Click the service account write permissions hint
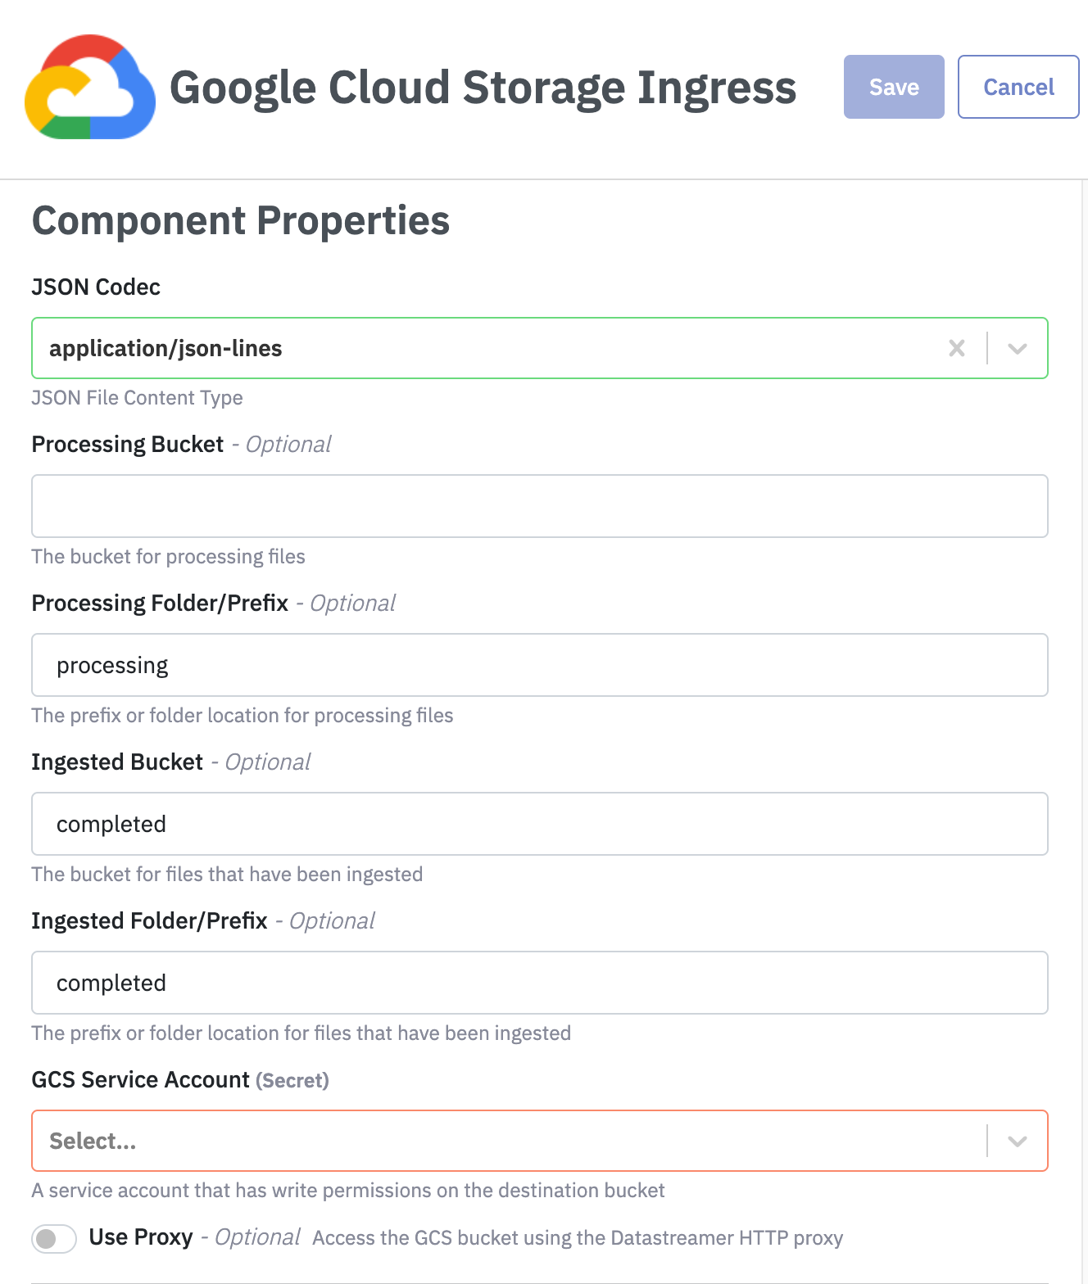The width and height of the screenshot is (1088, 1284). pyautogui.click(x=348, y=1191)
